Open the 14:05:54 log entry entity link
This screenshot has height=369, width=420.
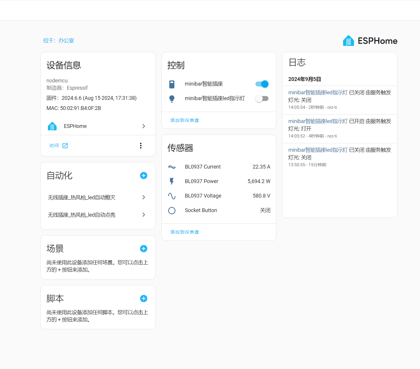click(x=318, y=93)
